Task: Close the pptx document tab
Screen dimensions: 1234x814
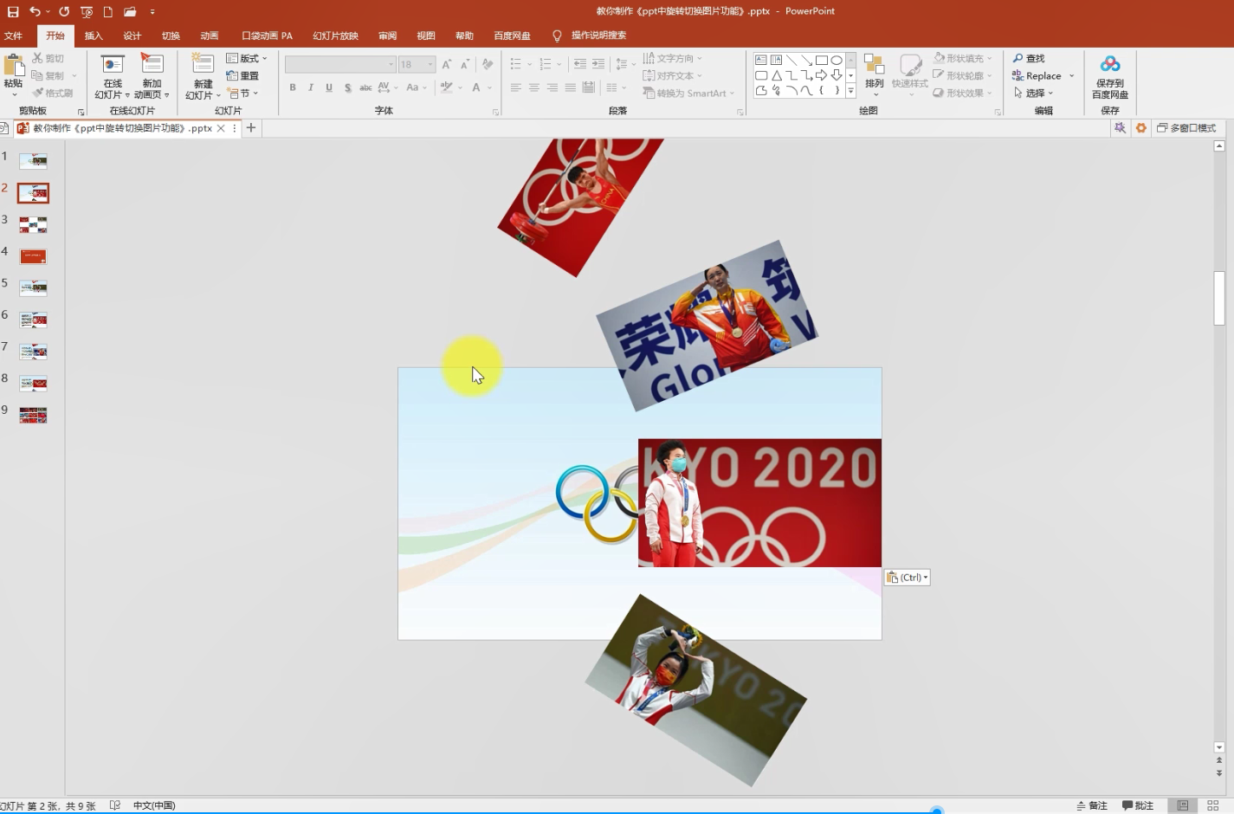Action: (x=221, y=128)
